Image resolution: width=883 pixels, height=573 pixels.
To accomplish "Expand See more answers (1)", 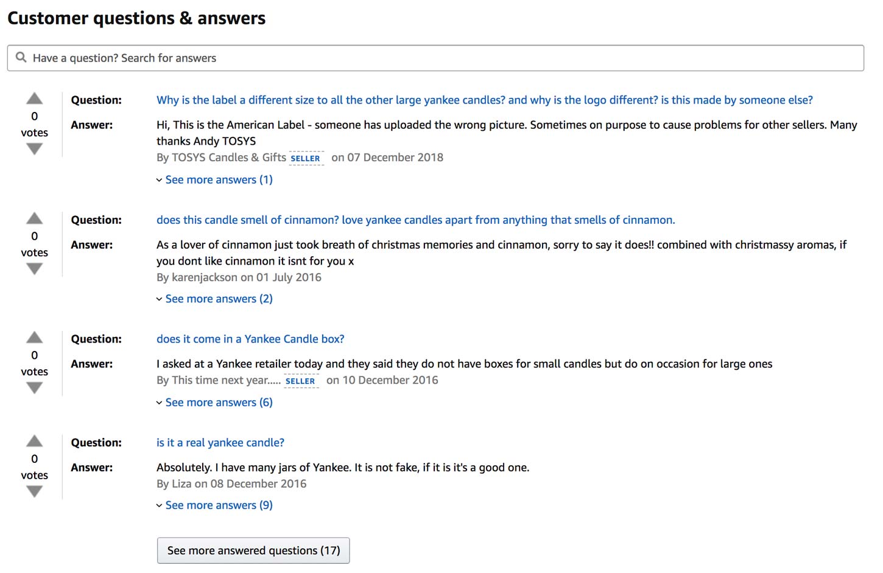I will tap(218, 179).
